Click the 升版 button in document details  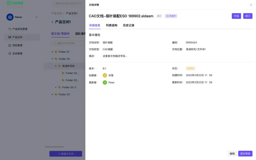236,16
